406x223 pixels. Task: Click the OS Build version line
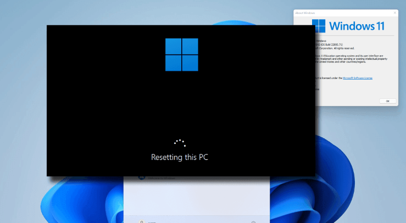[x=329, y=44]
